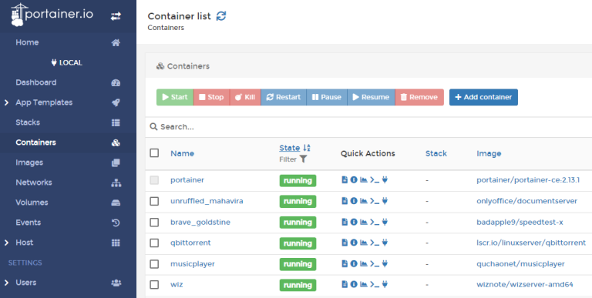Screen dimensions: 592x298
Task: Click the Host grid icon
Action: click(x=116, y=243)
